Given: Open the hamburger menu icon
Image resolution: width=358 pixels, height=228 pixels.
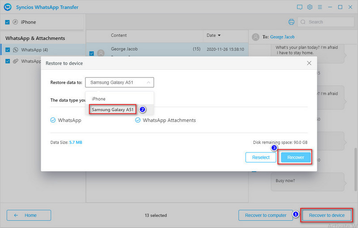Looking at the screenshot, I should pos(320,7).
